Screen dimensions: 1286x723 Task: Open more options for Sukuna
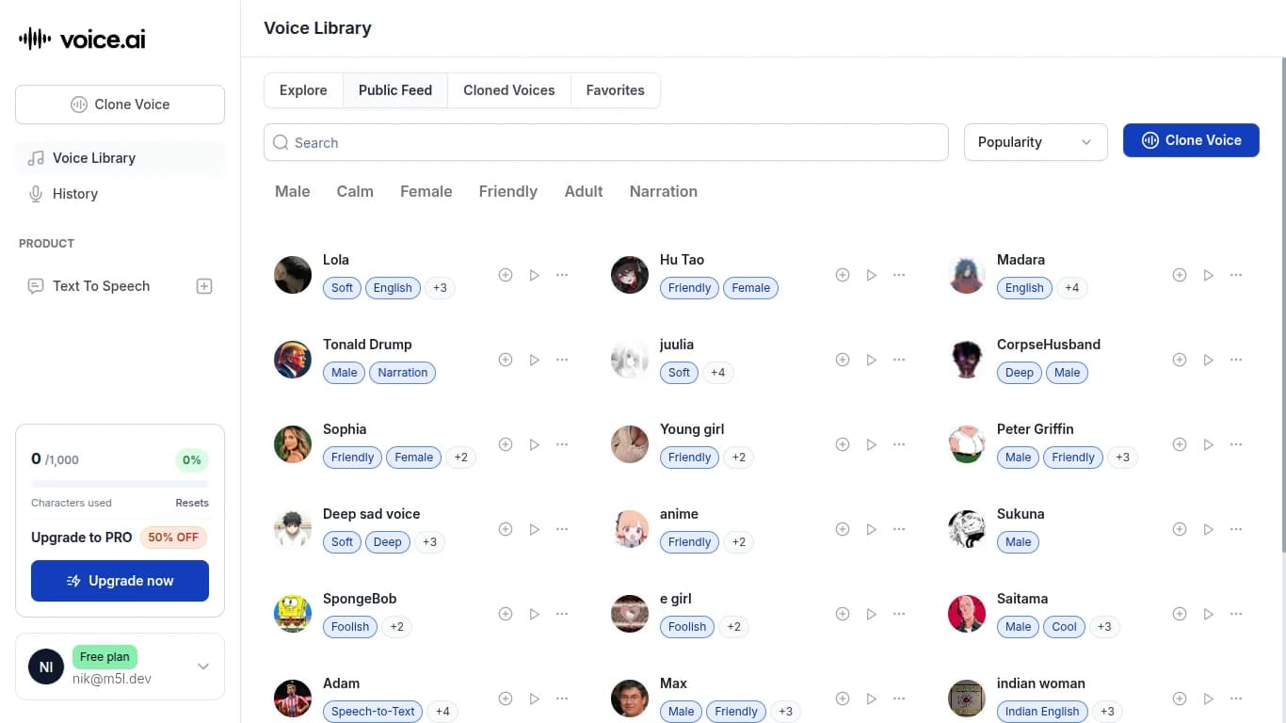1236,529
